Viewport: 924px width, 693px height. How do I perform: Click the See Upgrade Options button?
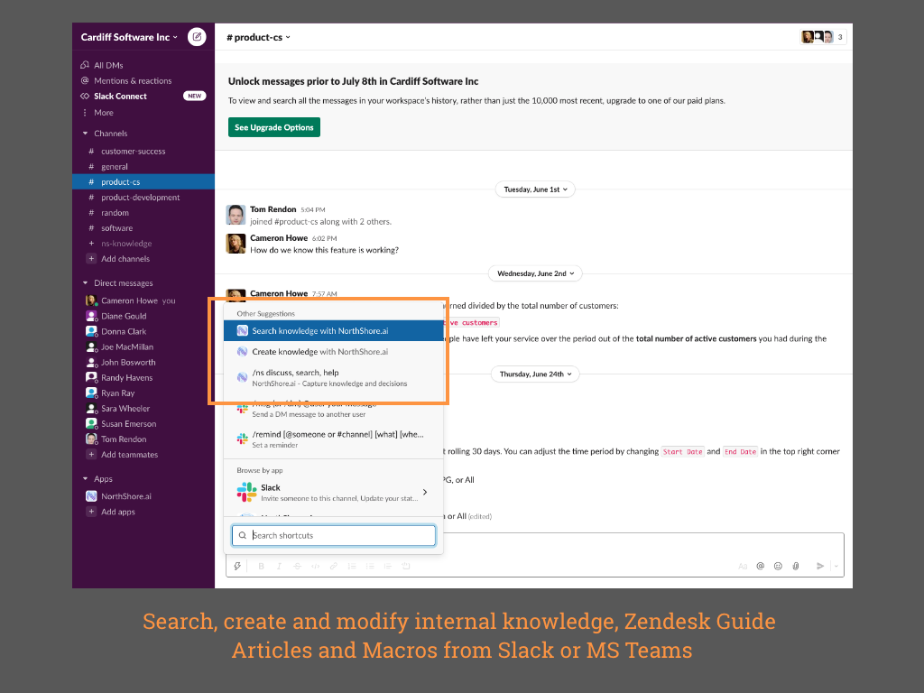(x=274, y=127)
